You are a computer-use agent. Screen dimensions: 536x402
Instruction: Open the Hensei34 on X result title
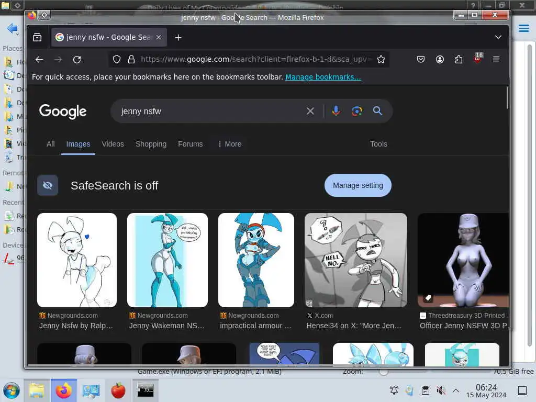(x=354, y=326)
